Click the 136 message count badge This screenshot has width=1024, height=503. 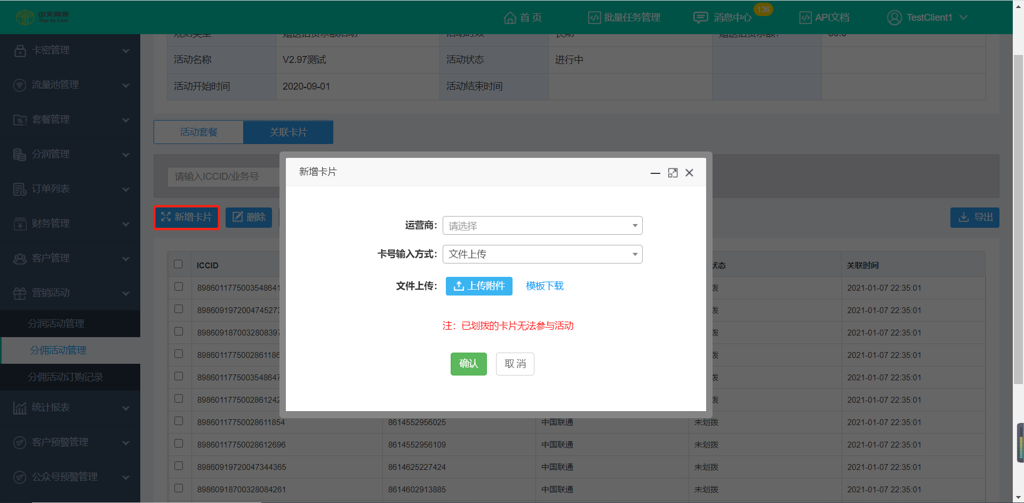coord(763,10)
